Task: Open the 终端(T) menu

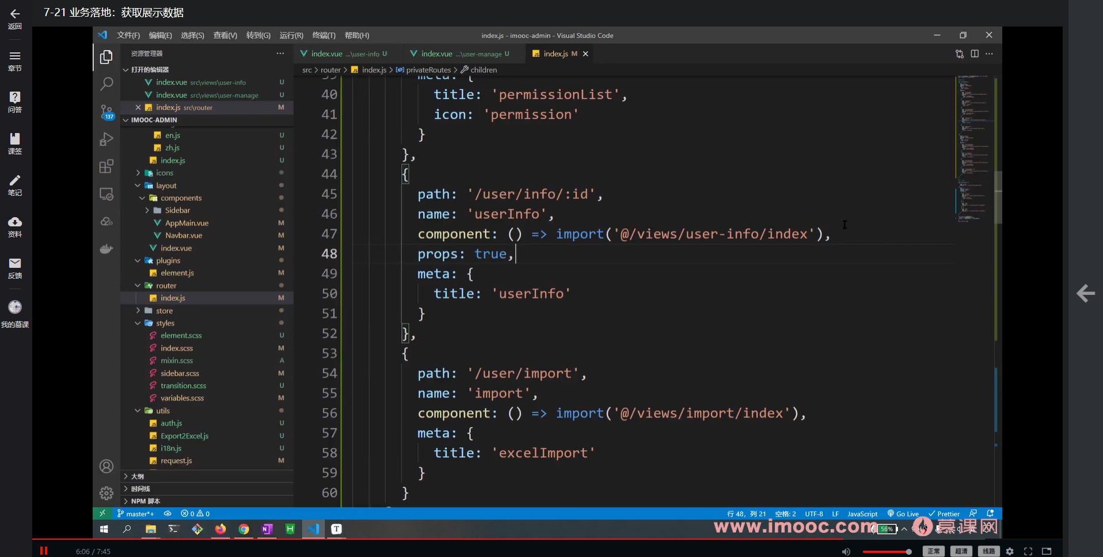Action: click(x=324, y=36)
